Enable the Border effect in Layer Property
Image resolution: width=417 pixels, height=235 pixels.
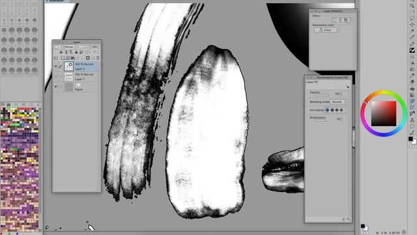pos(335,20)
